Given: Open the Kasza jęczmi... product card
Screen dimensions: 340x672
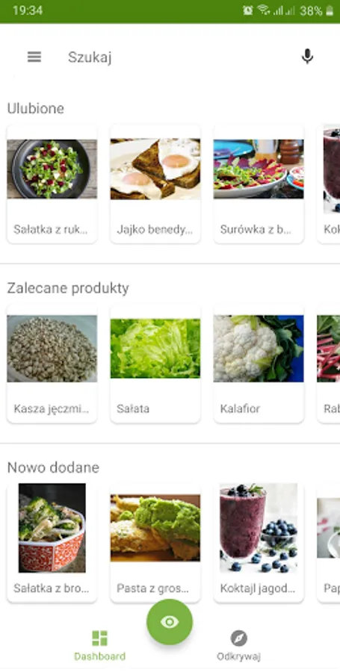Looking at the screenshot, I should 52,364.
